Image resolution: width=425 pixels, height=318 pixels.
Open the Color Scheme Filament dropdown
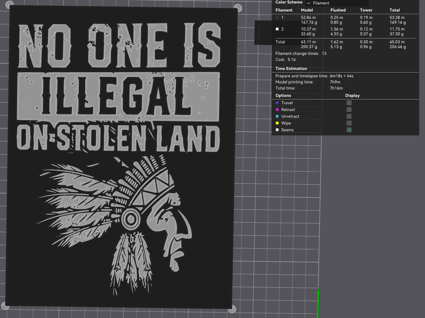[x=337, y=3]
